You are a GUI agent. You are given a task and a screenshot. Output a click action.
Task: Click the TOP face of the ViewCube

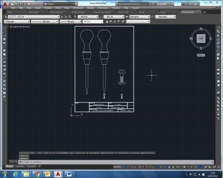tap(201, 38)
